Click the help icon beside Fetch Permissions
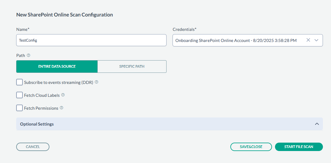This screenshot has width=331, height=163. 61,108
